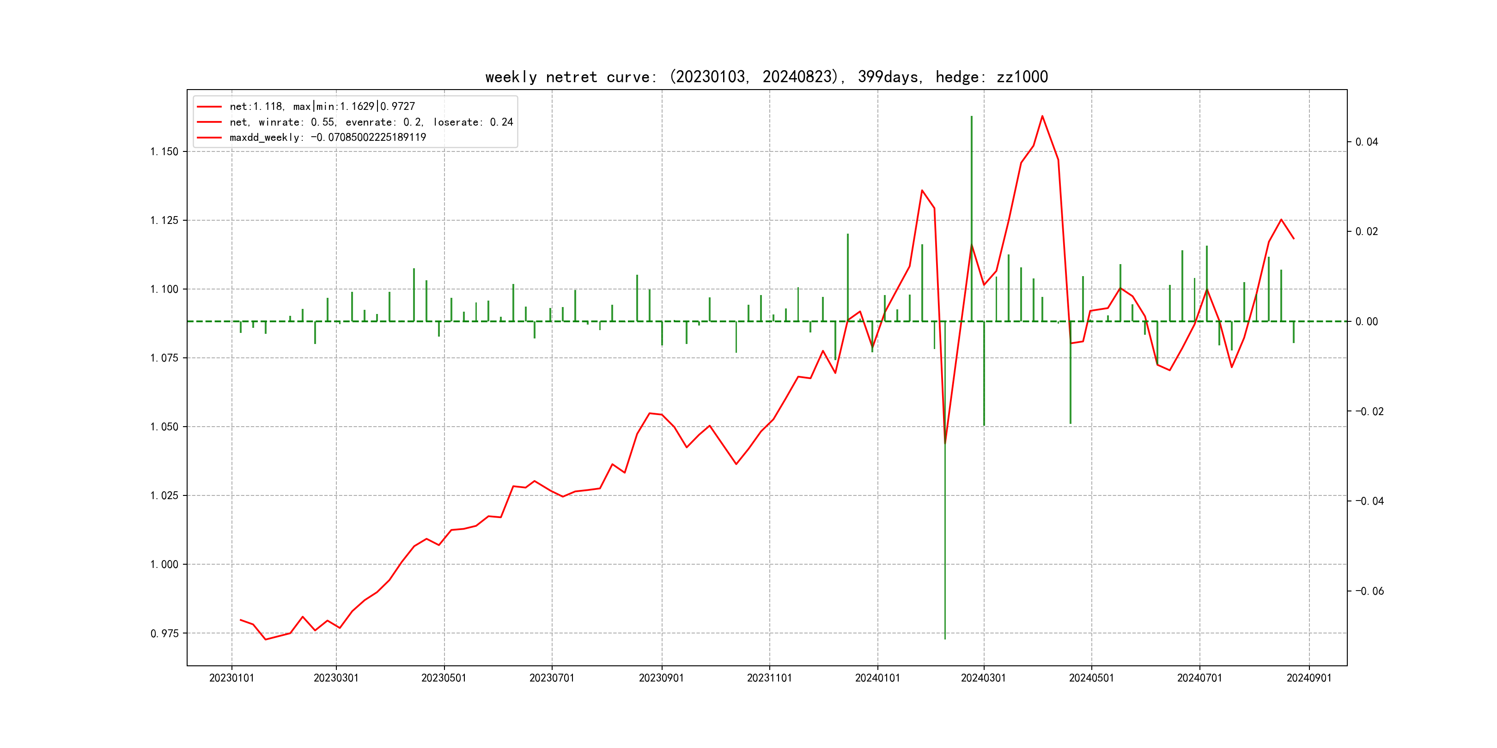Click the 20240701 x-axis date label
The height and width of the screenshot is (748, 1497).
(1199, 678)
